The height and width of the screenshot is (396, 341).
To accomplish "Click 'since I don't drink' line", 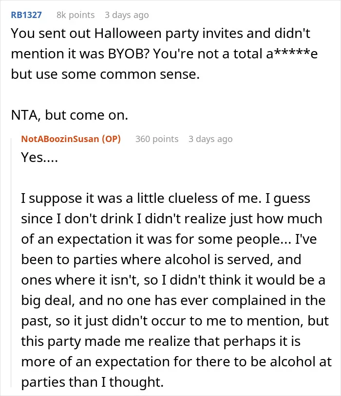I will (x=171, y=219).
